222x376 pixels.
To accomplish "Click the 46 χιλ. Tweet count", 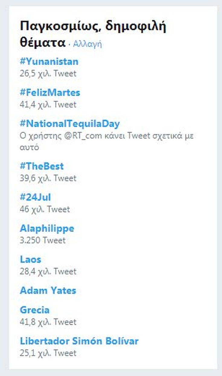I will pyautogui.click(x=45, y=209).
